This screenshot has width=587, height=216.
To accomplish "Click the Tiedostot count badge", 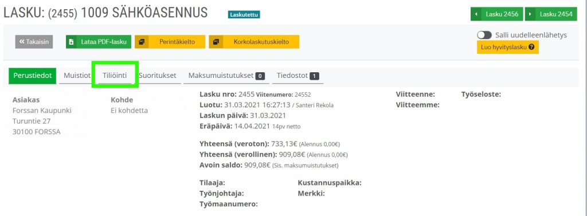I will (x=315, y=76).
